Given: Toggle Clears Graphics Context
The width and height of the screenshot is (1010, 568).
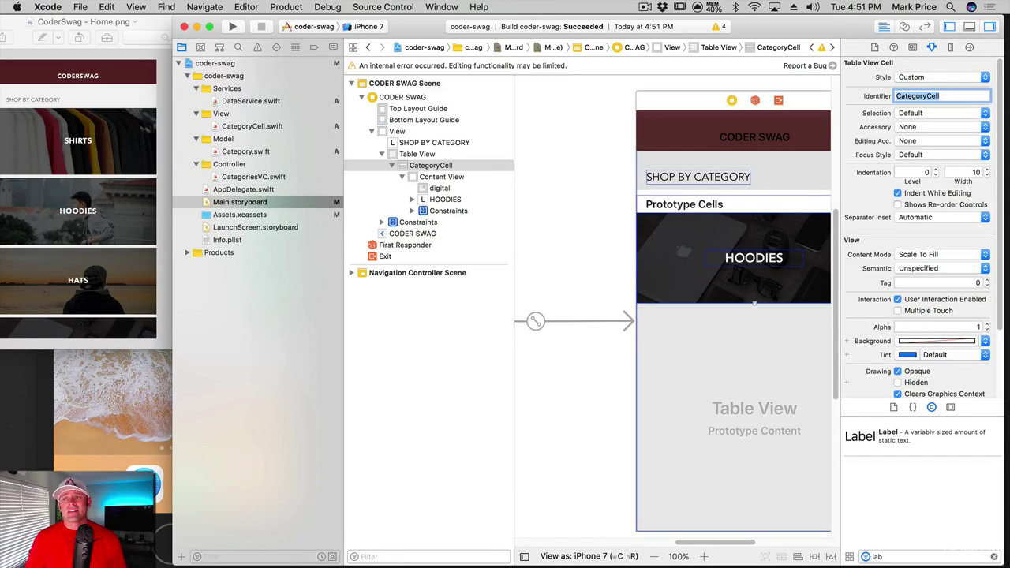Looking at the screenshot, I should pyautogui.click(x=897, y=394).
